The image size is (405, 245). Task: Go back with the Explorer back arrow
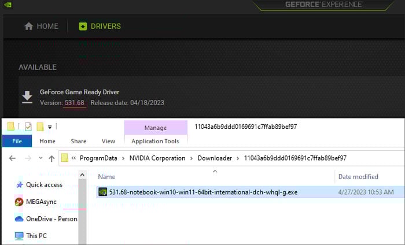point(12,158)
